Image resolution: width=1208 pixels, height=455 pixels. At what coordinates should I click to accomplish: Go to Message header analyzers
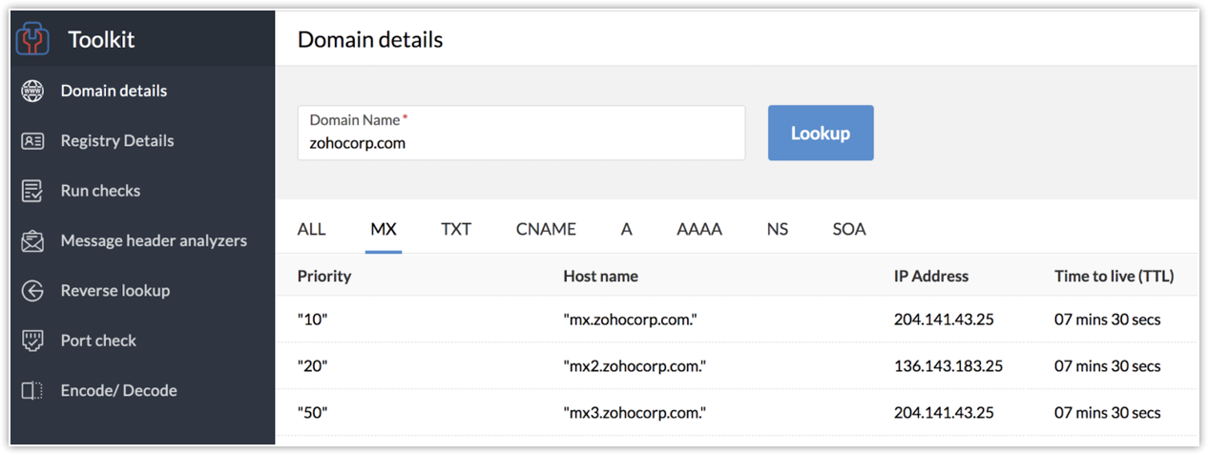[154, 241]
